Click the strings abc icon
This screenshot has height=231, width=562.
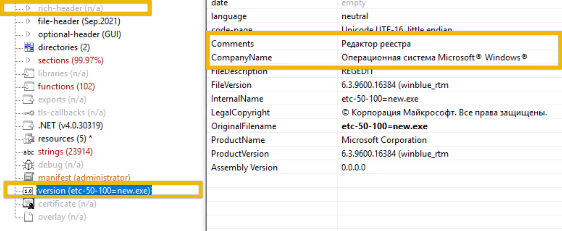29,152
